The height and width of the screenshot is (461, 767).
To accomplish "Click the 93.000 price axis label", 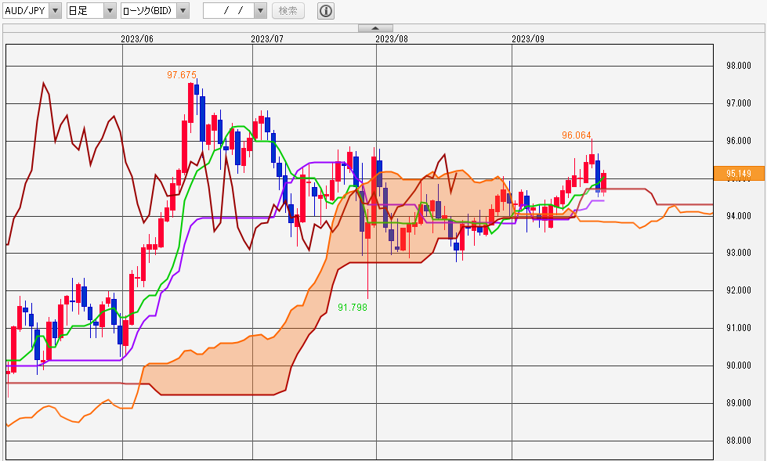I will click(738, 254).
